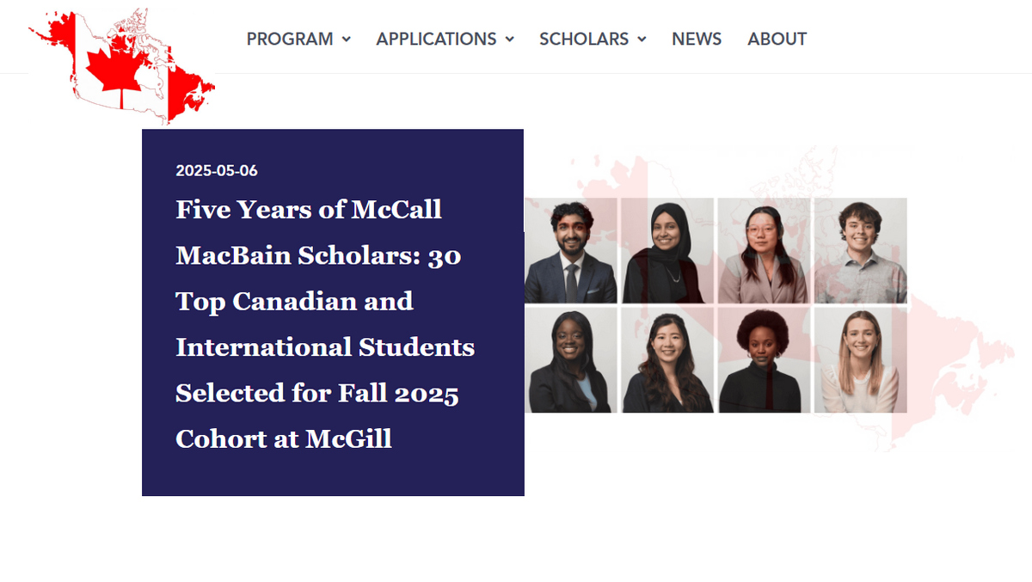Open the Five Years of McCall MacBain article
Viewport: 1032px width, 582px height.
tap(324, 324)
